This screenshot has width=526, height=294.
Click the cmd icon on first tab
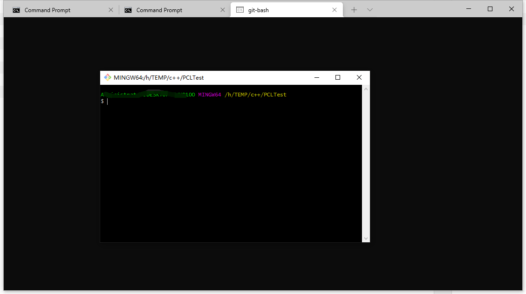coord(16,10)
